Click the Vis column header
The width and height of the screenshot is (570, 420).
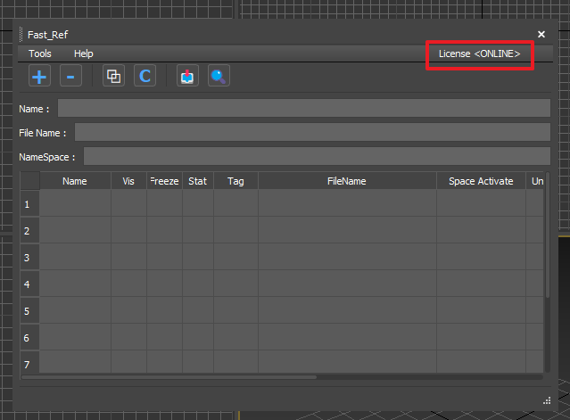click(x=128, y=181)
